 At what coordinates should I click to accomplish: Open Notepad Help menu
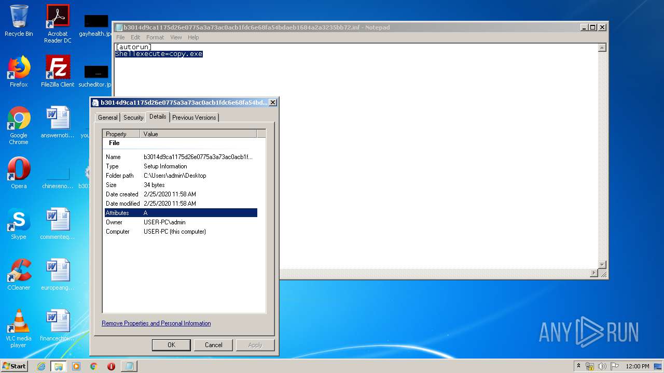pyautogui.click(x=193, y=37)
